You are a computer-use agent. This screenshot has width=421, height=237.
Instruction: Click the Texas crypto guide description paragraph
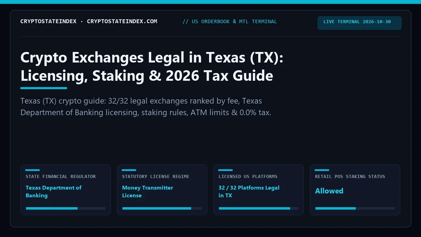(146, 107)
